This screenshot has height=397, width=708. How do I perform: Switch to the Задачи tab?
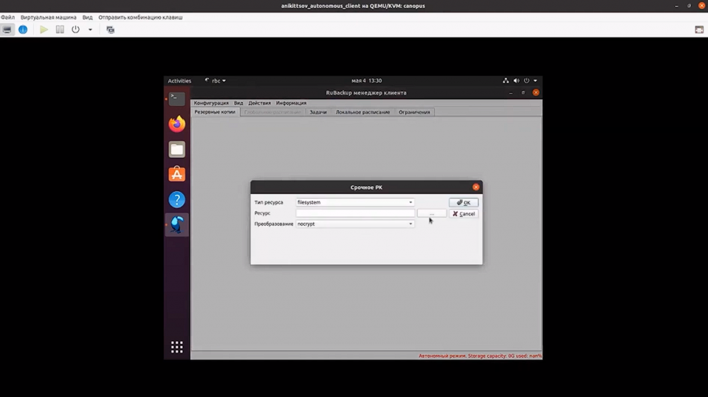(x=318, y=112)
